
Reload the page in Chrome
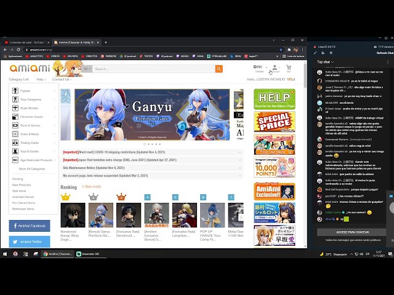pos(18,50)
